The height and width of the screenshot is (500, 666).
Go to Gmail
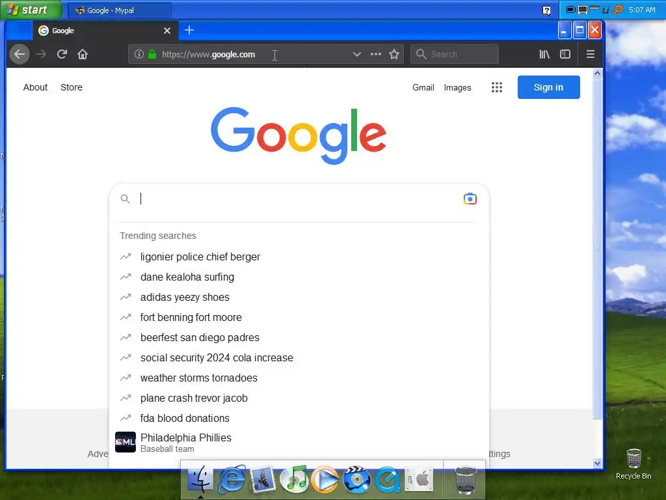(423, 87)
